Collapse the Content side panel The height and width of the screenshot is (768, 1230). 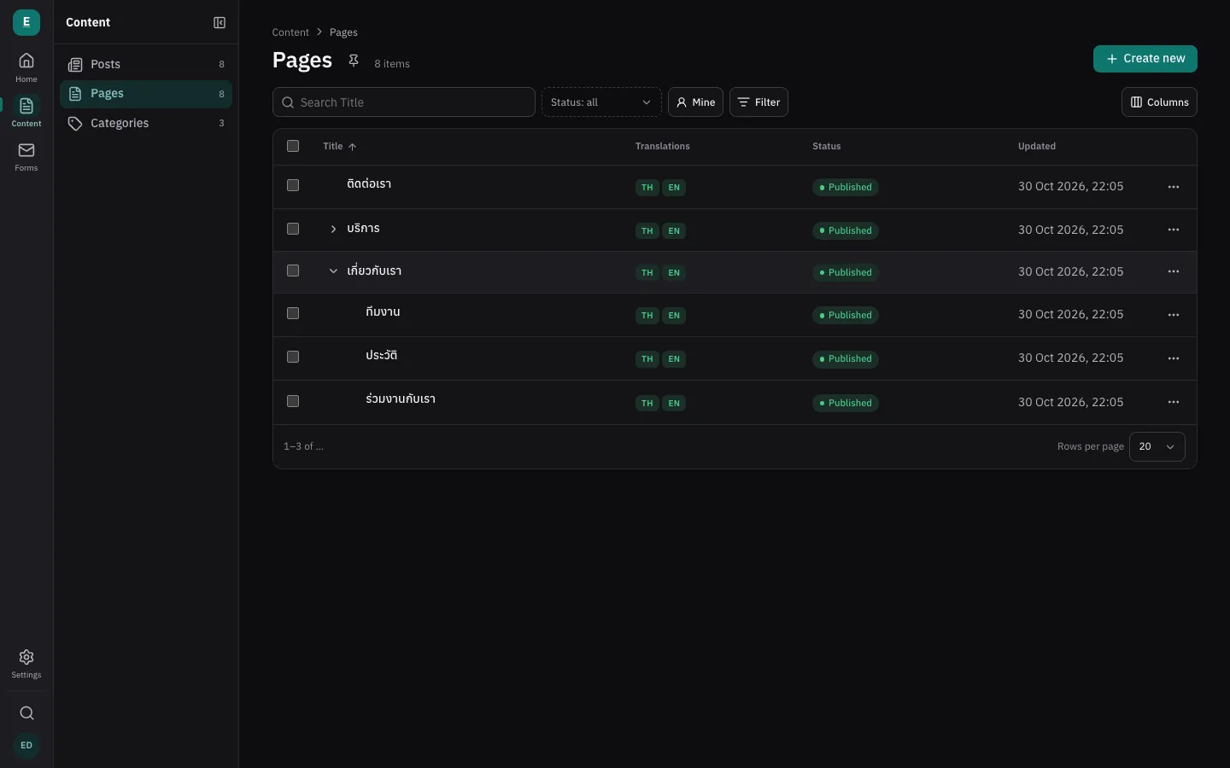point(220,23)
